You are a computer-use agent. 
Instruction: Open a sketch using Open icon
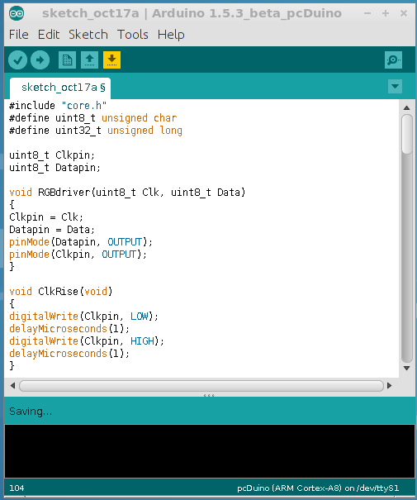click(89, 60)
